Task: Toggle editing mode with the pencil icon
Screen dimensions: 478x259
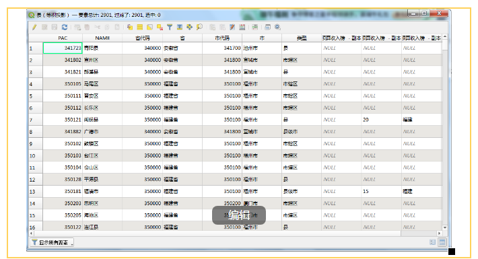Action: click(34, 27)
